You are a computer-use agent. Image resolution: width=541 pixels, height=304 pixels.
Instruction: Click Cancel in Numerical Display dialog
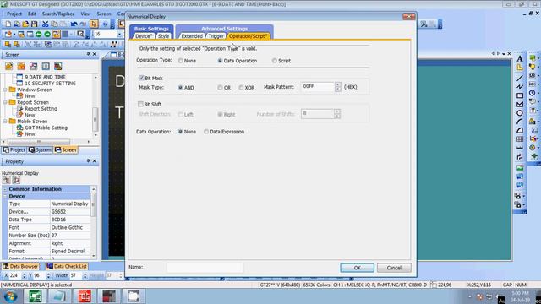(x=394, y=268)
